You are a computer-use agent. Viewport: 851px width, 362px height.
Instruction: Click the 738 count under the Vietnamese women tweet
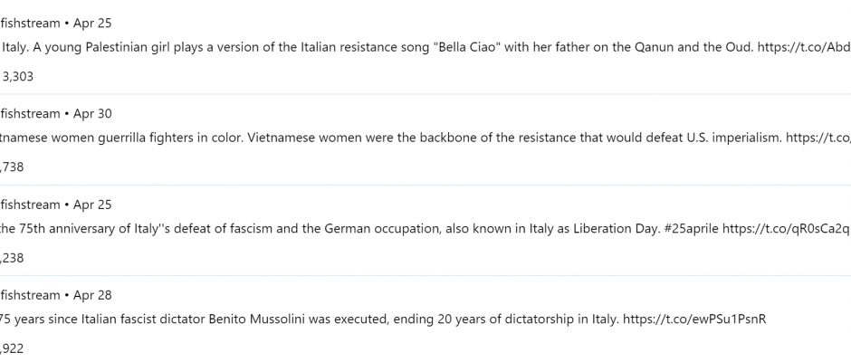(12, 167)
